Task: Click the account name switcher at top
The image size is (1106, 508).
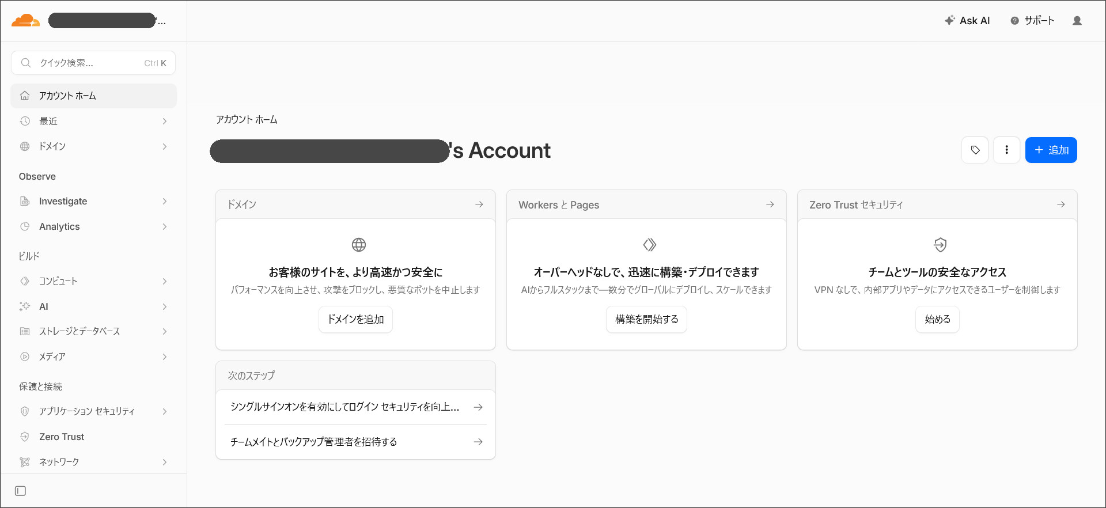Action: [x=107, y=21]
